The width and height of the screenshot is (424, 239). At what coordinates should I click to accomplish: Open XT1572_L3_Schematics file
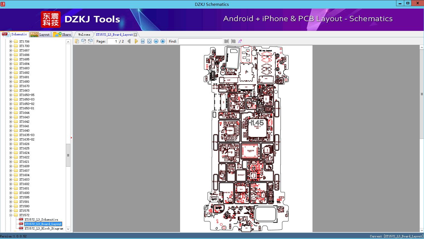click(x=41, y=220)
